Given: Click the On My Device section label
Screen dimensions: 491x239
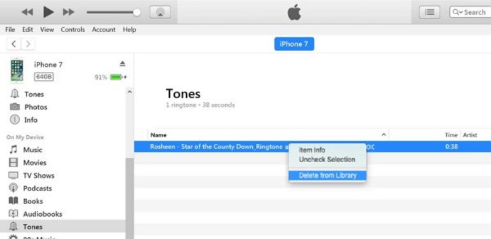Looking at the screenshot, I should [25, 138].
